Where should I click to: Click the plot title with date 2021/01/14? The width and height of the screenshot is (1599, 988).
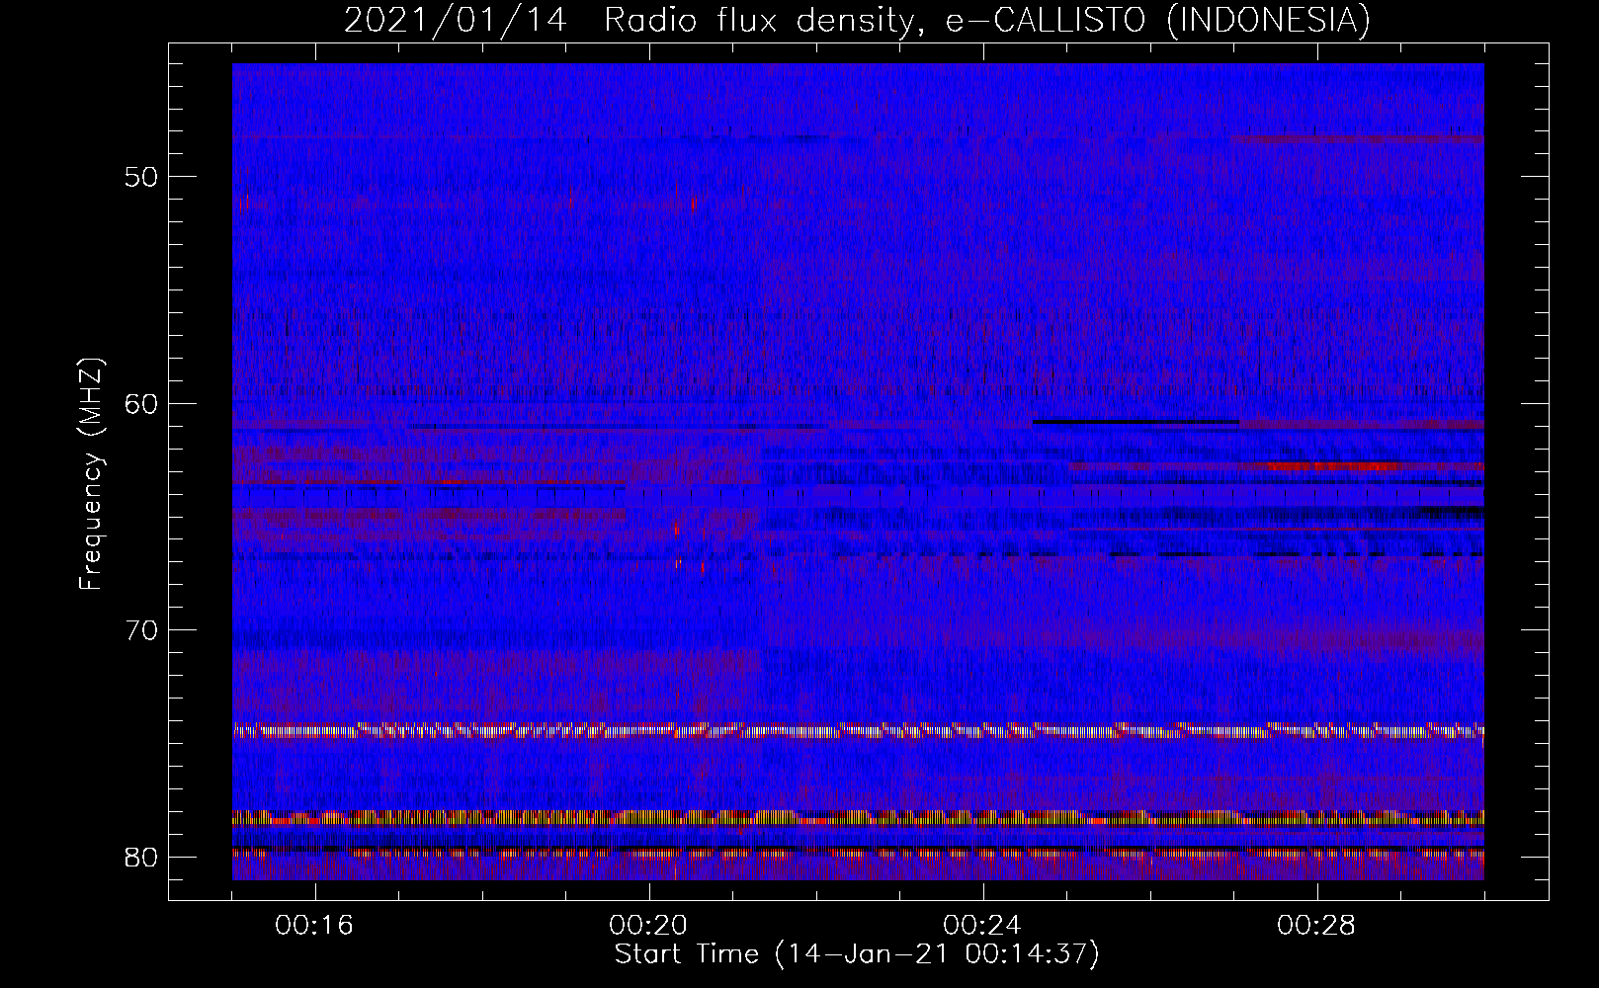pyautogui.click(x=857, y=20)
